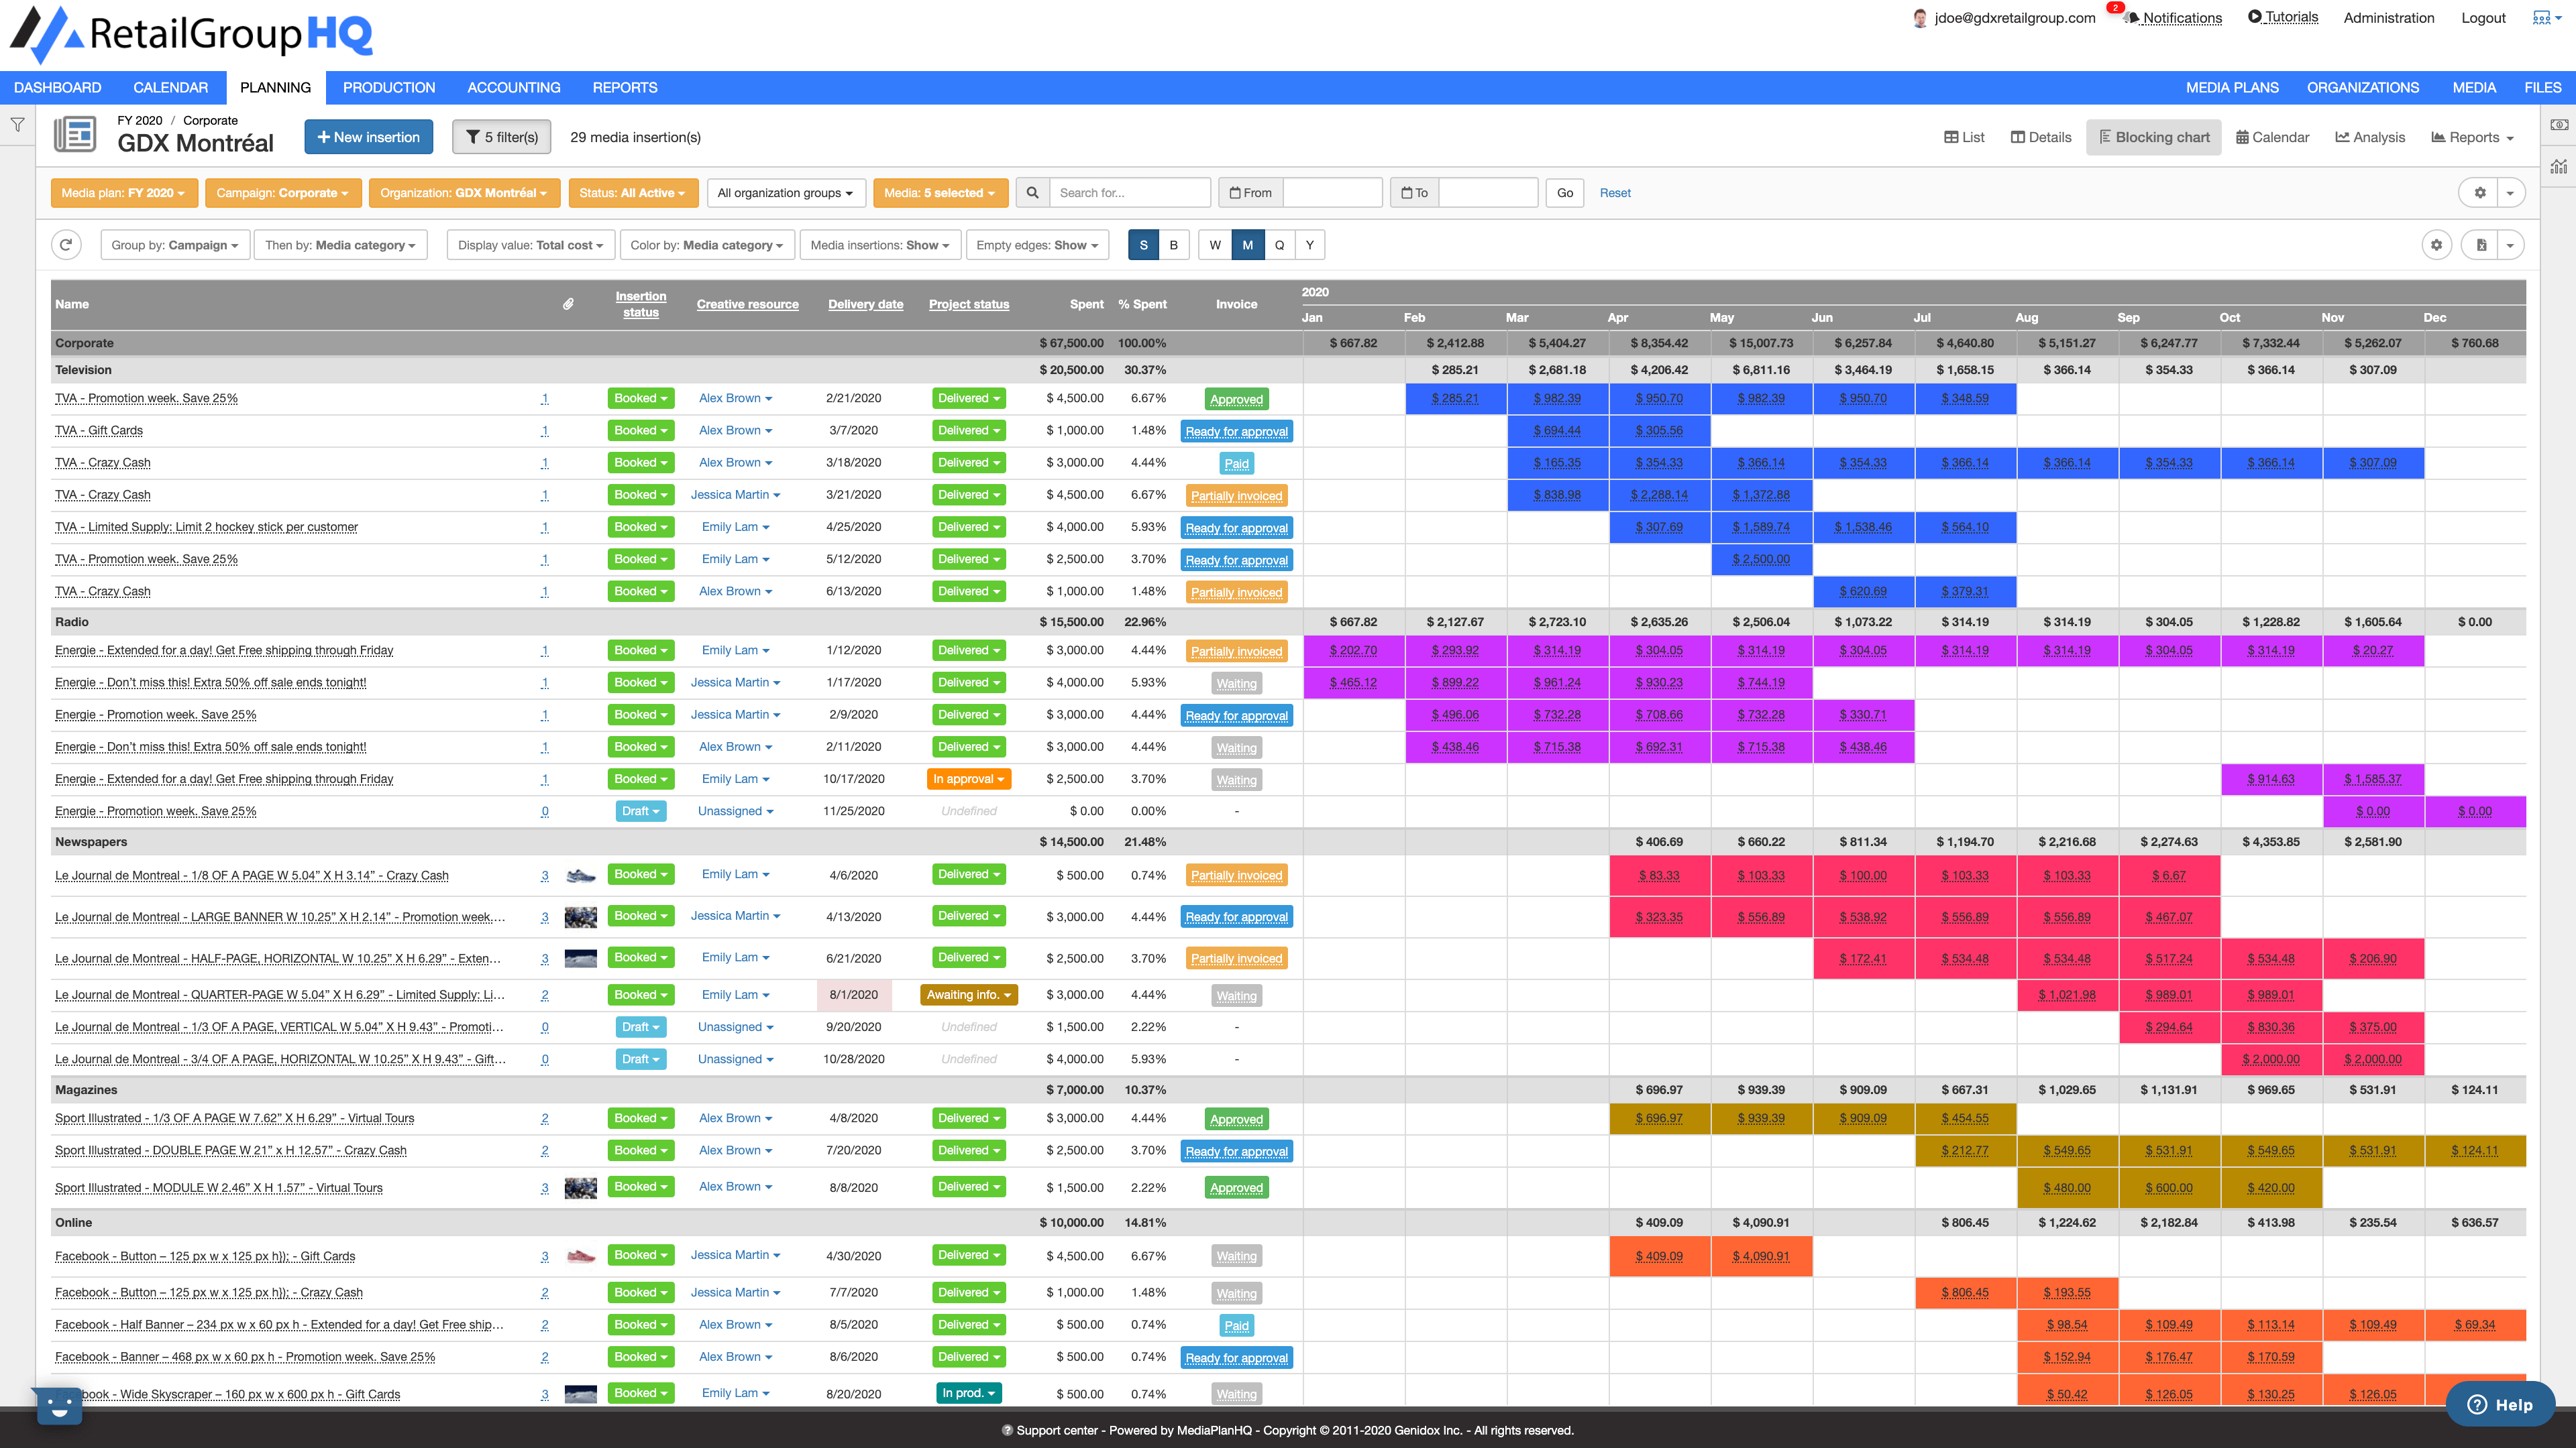The image size is (2576, 1448).
Task: Switch to Analysis view
Action: [2370, 137]
